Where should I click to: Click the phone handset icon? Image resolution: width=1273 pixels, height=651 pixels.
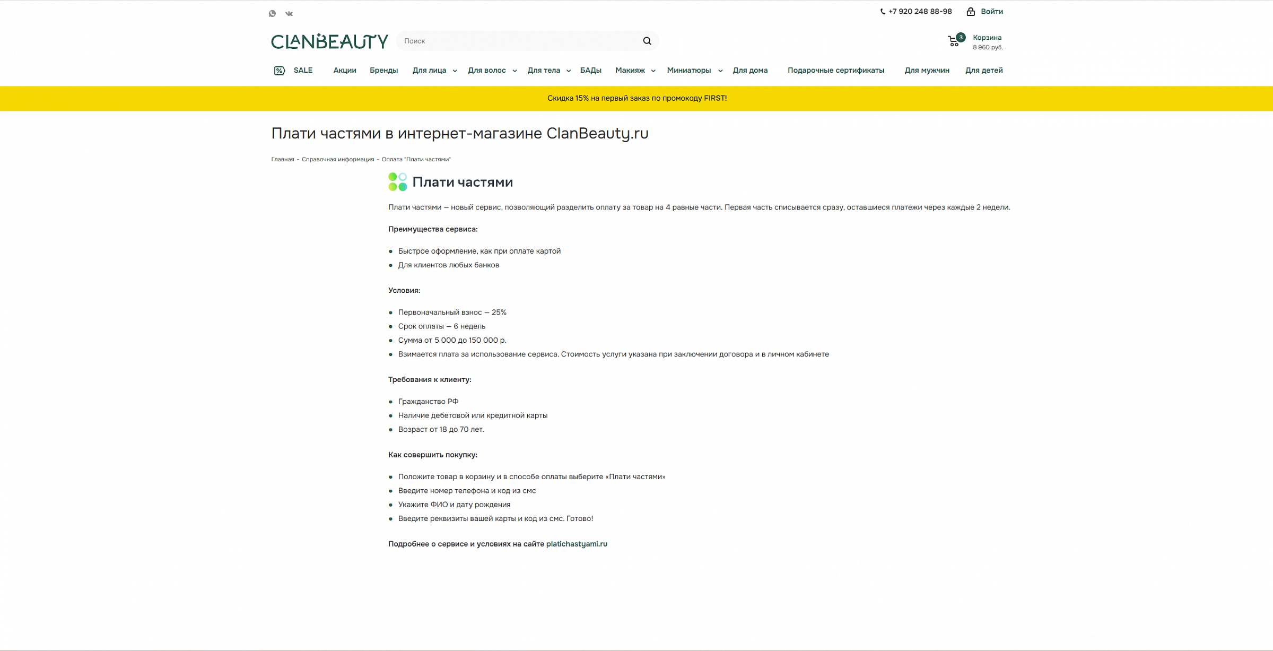pos(883,12)
